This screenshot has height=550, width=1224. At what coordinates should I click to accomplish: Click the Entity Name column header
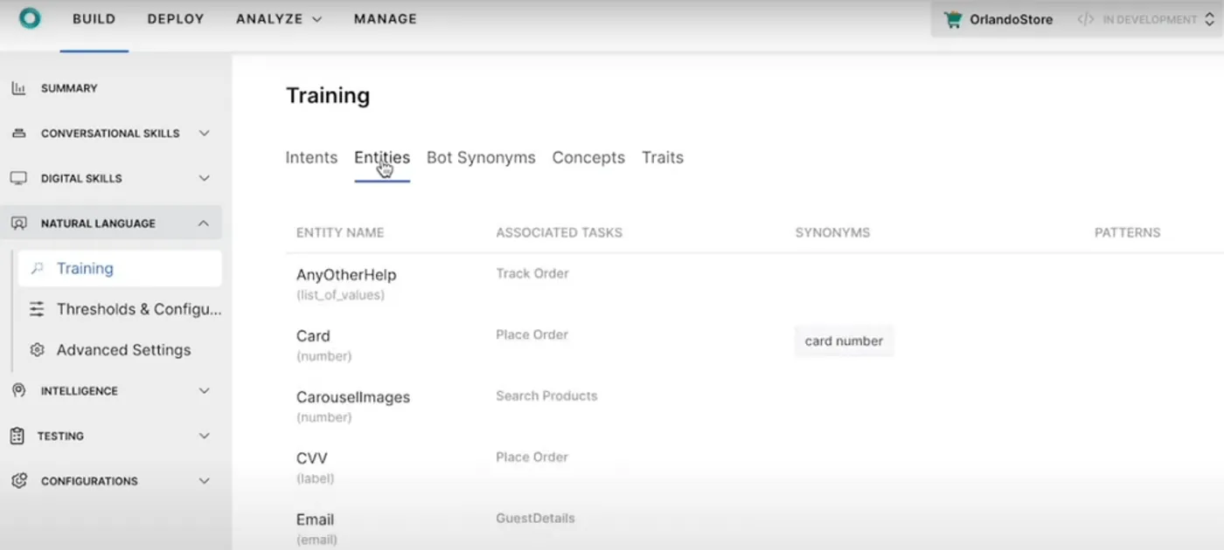click(x=340, y=233)
